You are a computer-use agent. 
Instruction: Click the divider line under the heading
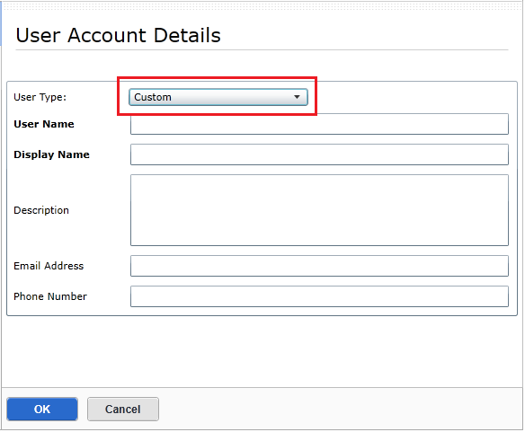(x=262, y=50)
